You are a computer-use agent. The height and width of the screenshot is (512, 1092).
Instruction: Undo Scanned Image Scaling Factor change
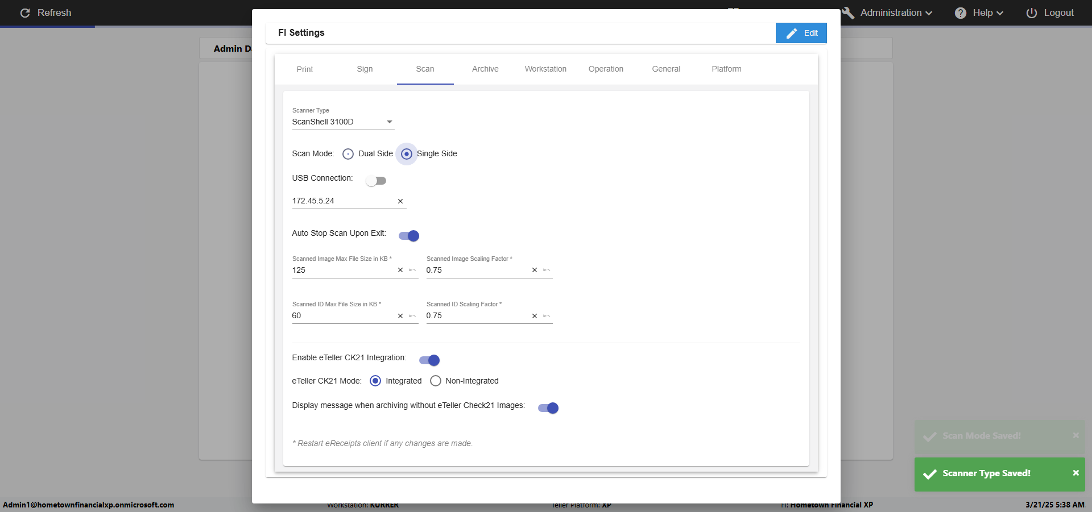pyautogui.click(x=547, y=270)
